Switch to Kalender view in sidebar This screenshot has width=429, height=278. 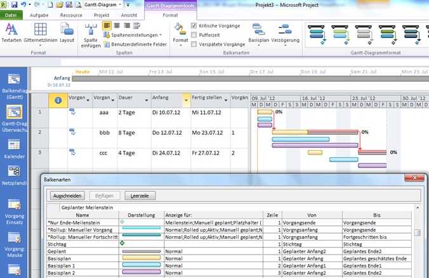pos(14,149)
